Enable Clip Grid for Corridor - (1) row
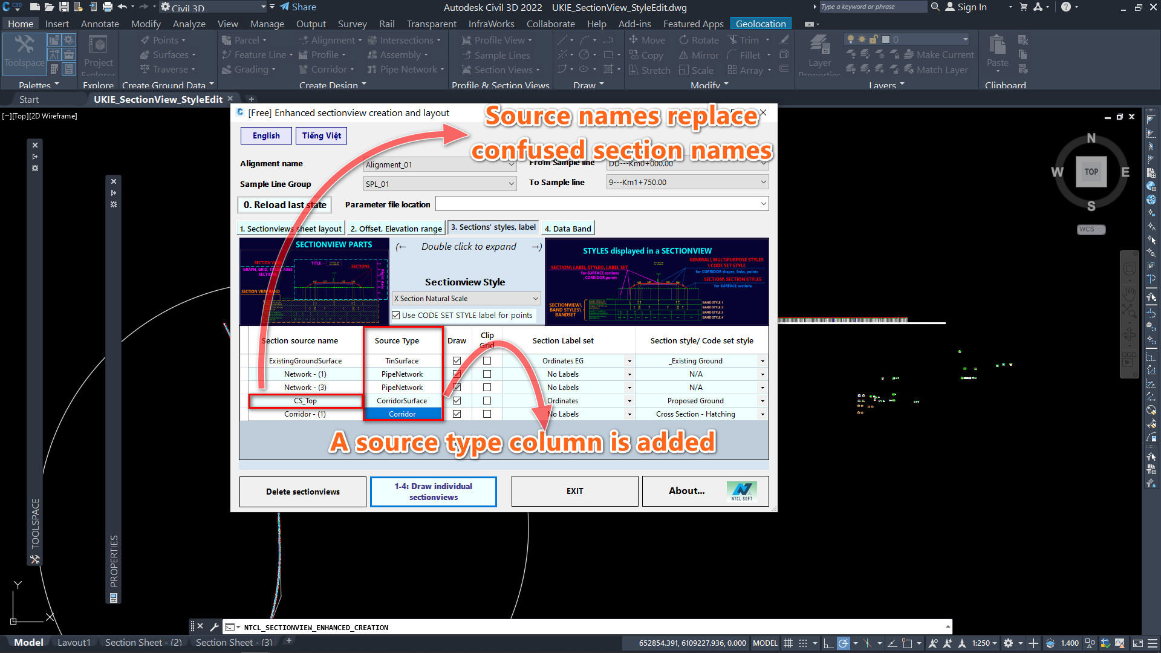The height and width of the screenshot is (653, 1161). tap(487, 414)
